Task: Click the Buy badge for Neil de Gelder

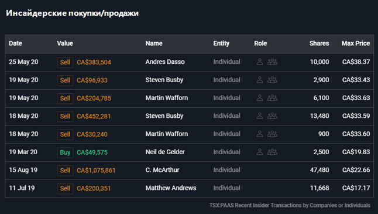Action: point(65,152)
